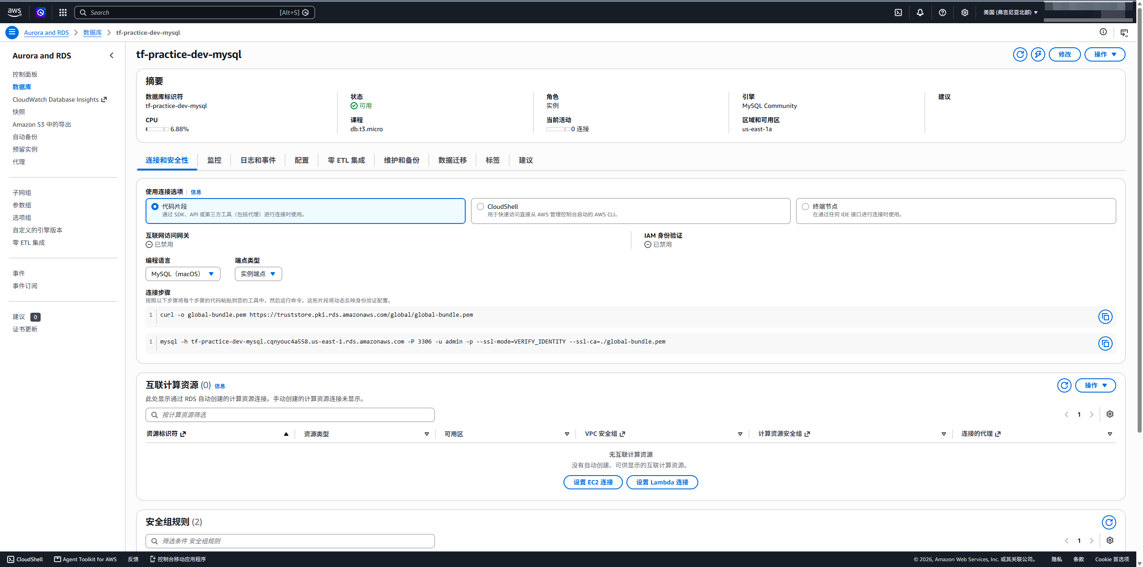This screenshot has width=1143, height=567.
Task: Click the lightning bolt icon next to refresh
Action: 1038,54
